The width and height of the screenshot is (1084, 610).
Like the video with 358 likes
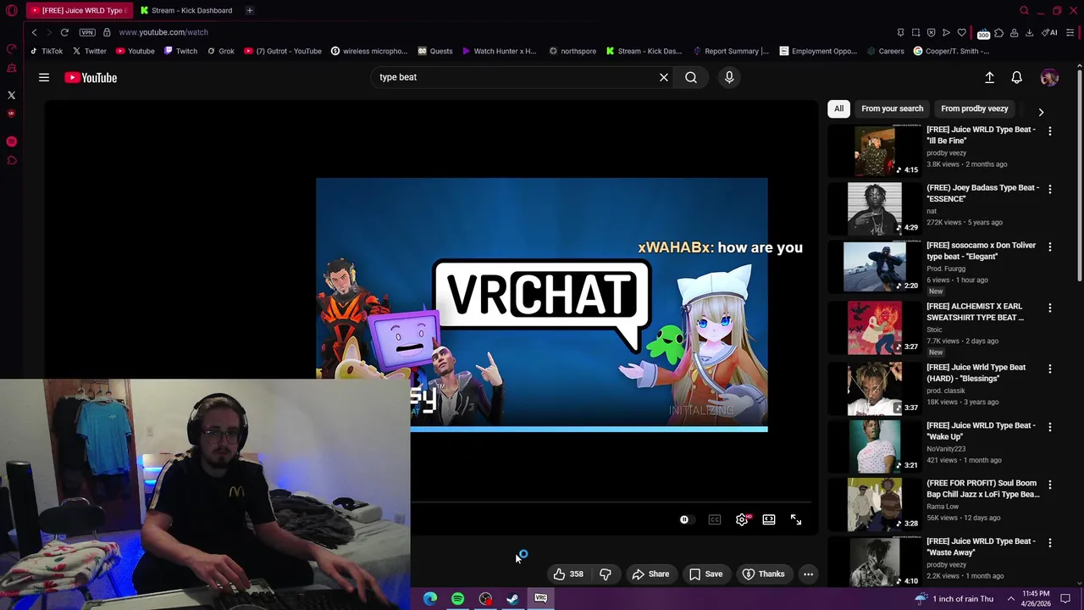pyautogui.click(x=568, y=574)
